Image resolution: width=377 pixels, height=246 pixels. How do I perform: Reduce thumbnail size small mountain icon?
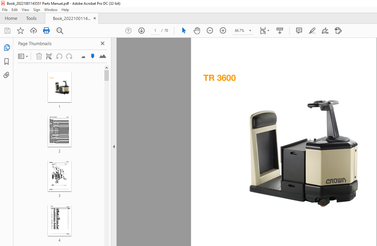(83, 57)
